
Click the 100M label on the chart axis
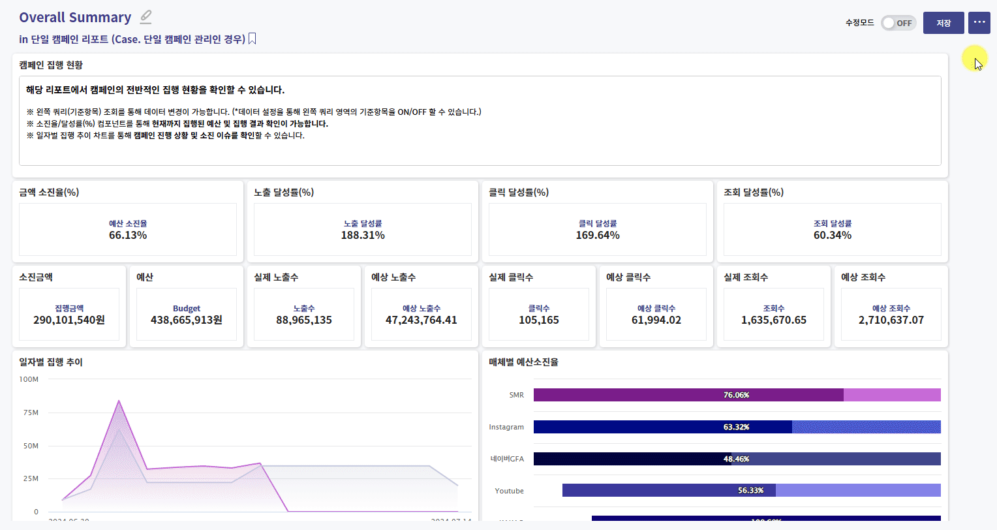pyautogui.click(x=29, y=379)
